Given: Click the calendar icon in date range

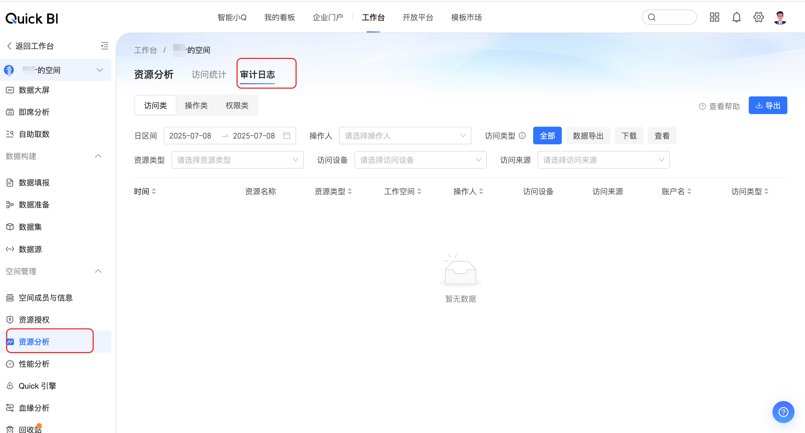Looking at the screenshot, I should point(286,136).
